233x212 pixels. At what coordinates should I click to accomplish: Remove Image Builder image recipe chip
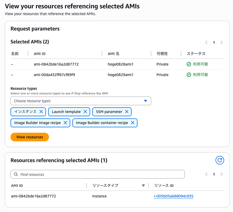tap(65, 123)
